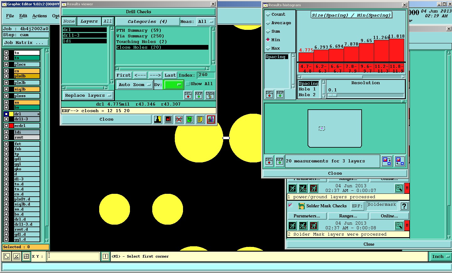The width and height of the screenshot is (452, 273).
Task: Open the Sv green severity dropdown
Action: click(x=174, y=85)
